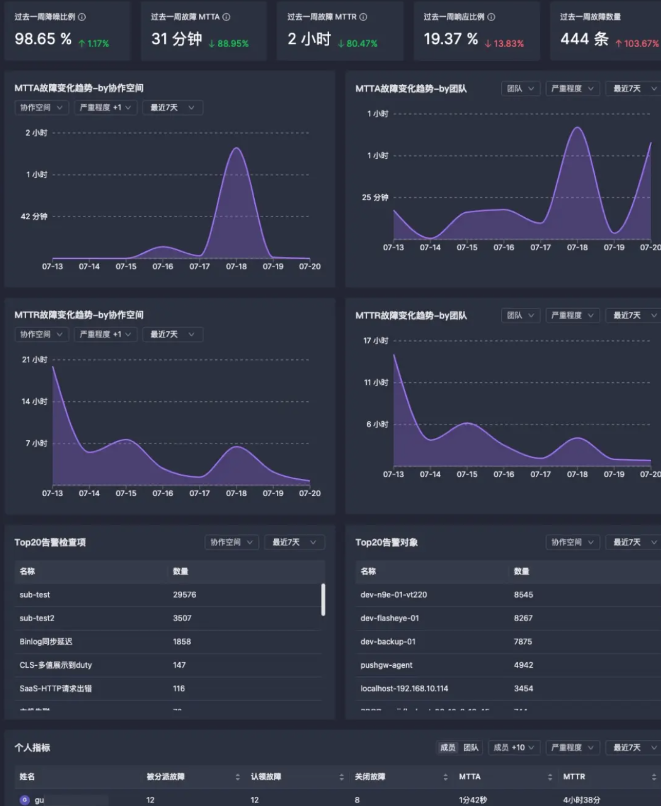Click the 31 分钟 MTTA value
Image resolution: width=661 pixels, height=806 pixels.
pos(176,39)
